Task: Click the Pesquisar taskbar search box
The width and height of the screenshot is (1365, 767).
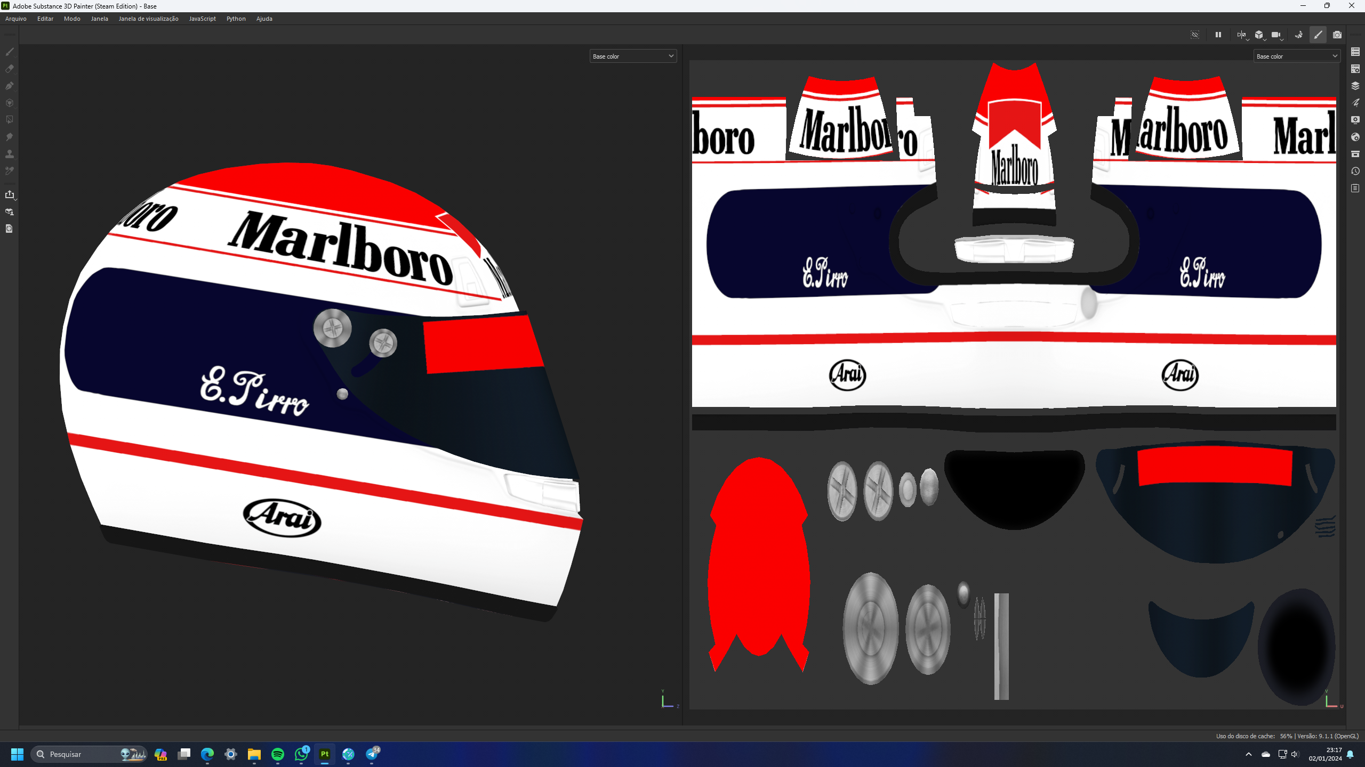Action: pos(89,754)
